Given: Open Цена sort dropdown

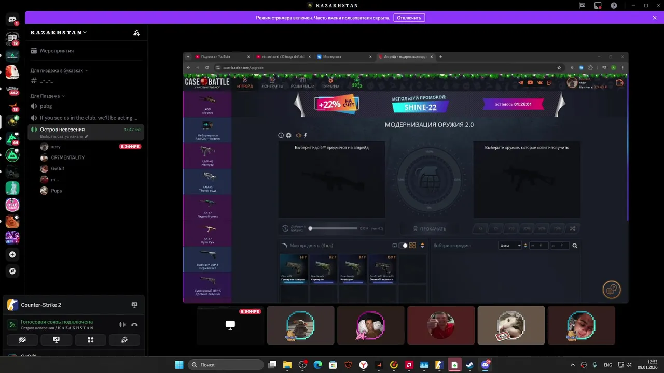Looking at the screenshot, I should 510,246.
